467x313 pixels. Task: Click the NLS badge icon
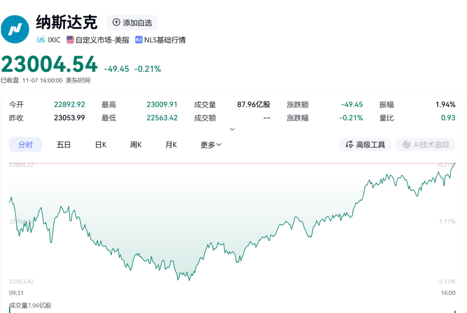coord(139,40)
